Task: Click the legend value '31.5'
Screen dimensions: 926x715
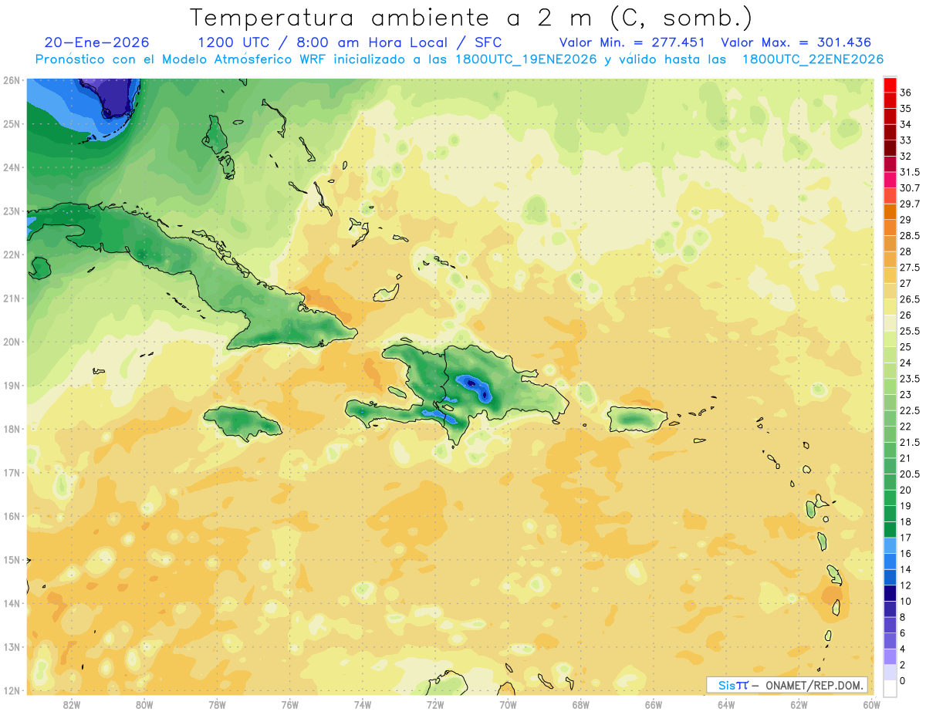Action: click(x=910, y=172)
